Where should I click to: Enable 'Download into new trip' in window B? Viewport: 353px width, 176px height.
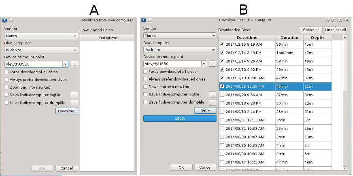coord(146,87)
